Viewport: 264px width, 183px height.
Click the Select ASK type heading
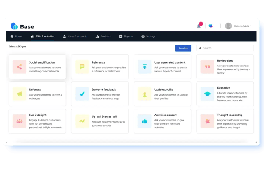click(x=17, y=47)
